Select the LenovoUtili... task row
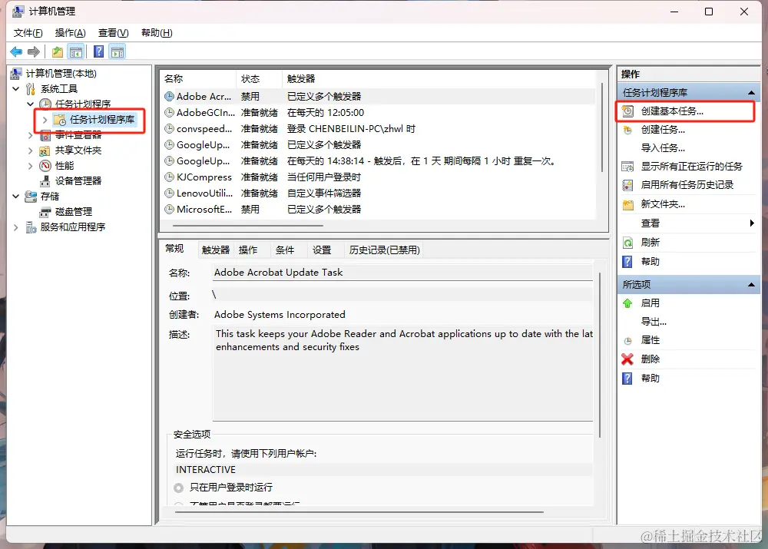 tap(378, 193)
